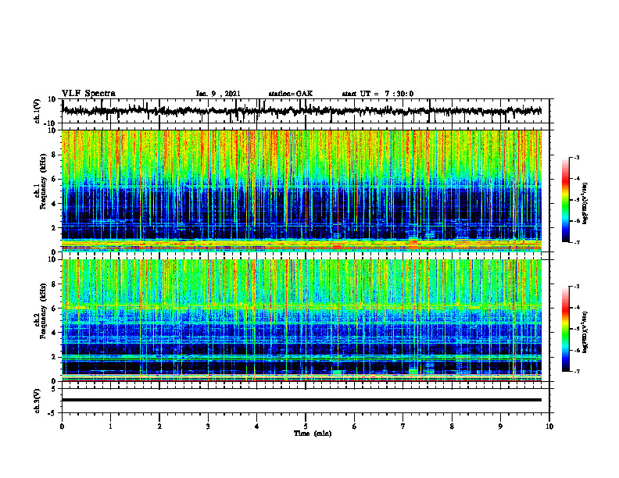Image resolution: width=619 pixels, height=478 pixels.
Task: Click the "-5" tick on ch.3(V) axis
Action: coord(52,413)
